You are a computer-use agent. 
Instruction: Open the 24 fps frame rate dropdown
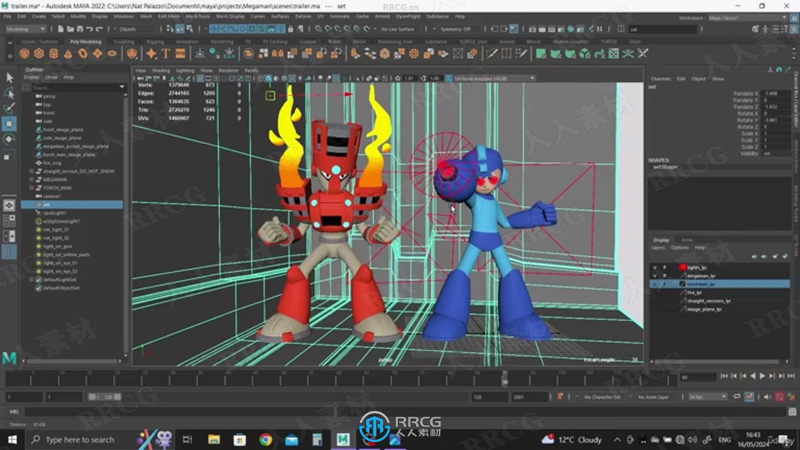click(707, 397)
